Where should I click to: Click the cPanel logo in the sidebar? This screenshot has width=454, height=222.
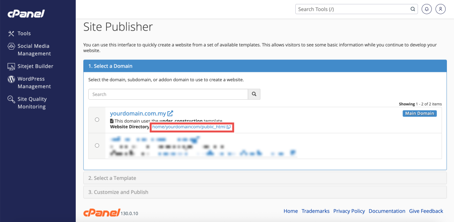click(x=26, y=14)
